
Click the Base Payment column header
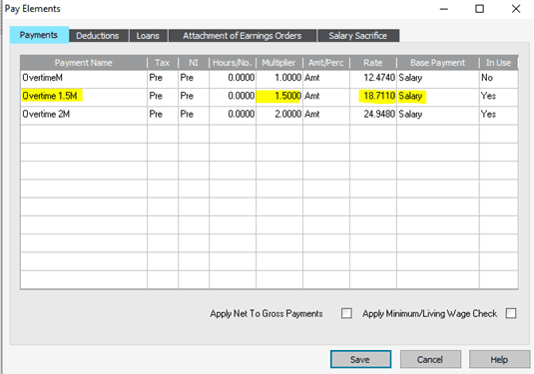438,63
